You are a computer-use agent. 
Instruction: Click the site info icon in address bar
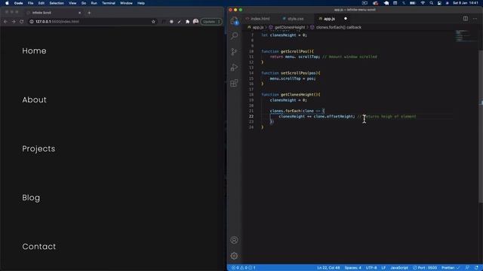(x=32, y=22)
